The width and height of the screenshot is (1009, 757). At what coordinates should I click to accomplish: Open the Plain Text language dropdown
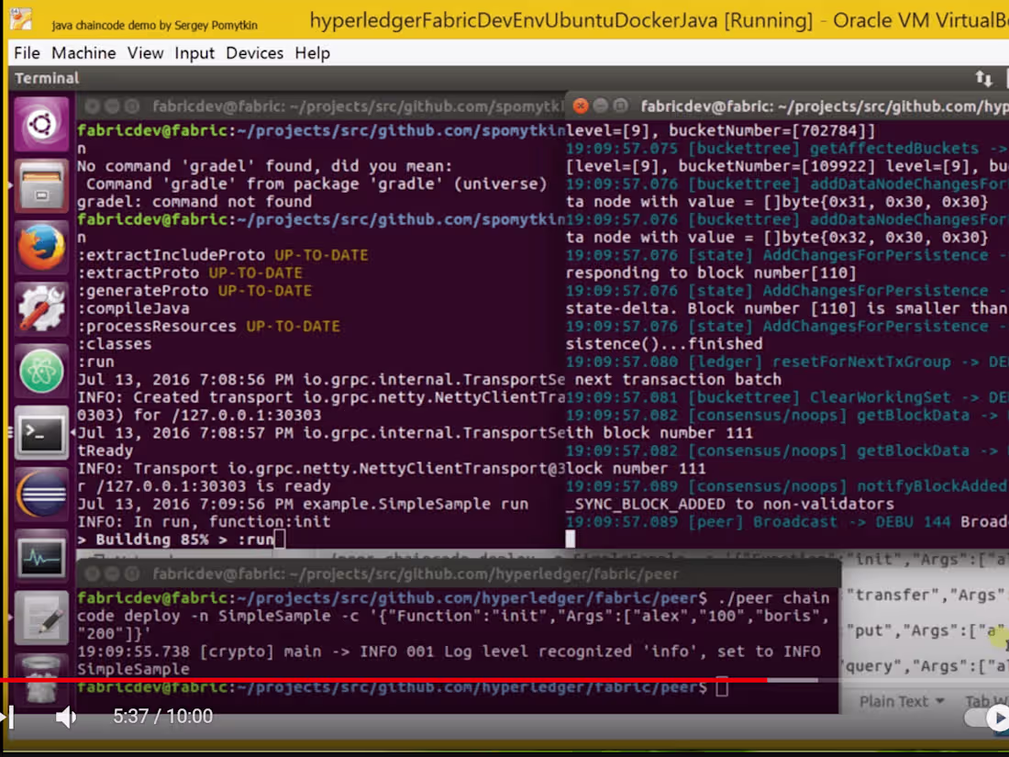[x=901, y=701]
